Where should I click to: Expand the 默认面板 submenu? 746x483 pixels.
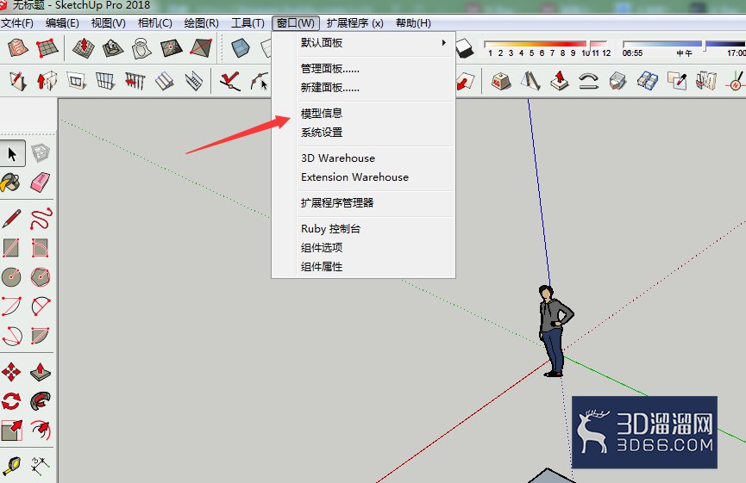(x=363, y=43)
